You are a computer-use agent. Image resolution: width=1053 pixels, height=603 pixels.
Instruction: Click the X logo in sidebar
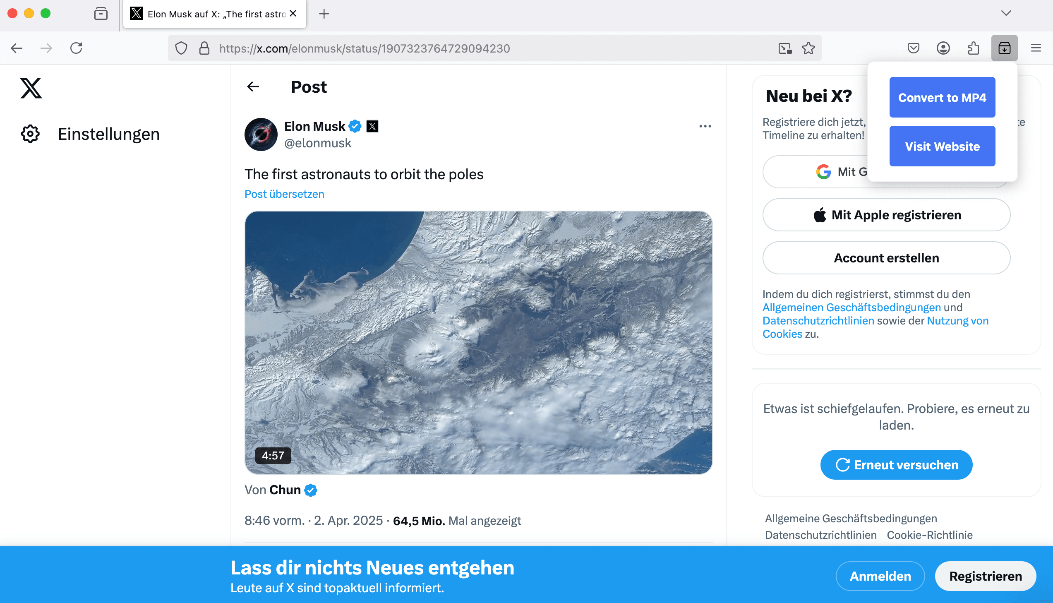coord(31,88)
